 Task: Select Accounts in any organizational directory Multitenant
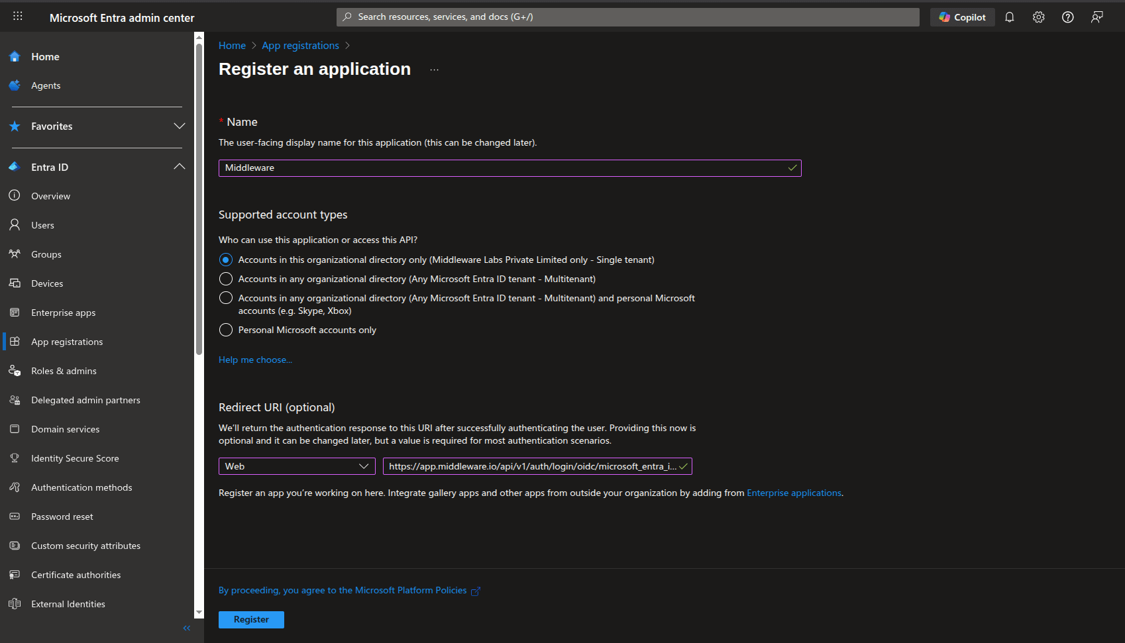225,279
